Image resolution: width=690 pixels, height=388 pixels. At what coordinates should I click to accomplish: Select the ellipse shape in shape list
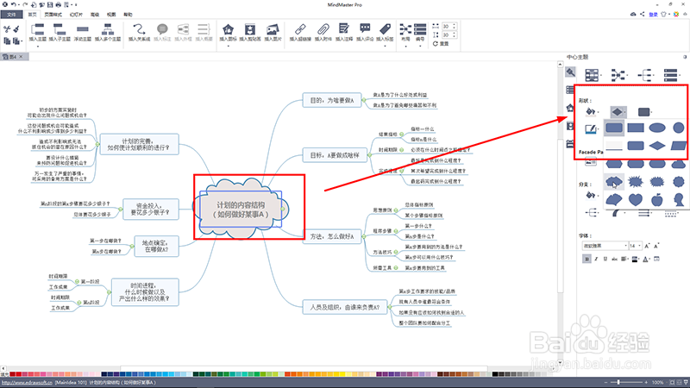(x=657, y=128)
